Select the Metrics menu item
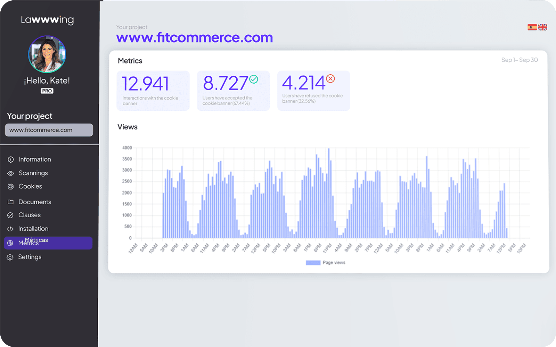The width and height of the screenshot is (556, 347). coord(48,243)
